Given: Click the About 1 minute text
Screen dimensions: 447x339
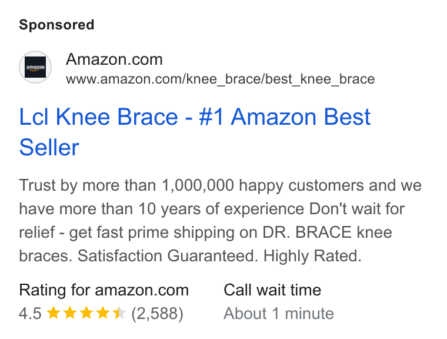Looking at the screenshot, I should [x=279, y=314].
